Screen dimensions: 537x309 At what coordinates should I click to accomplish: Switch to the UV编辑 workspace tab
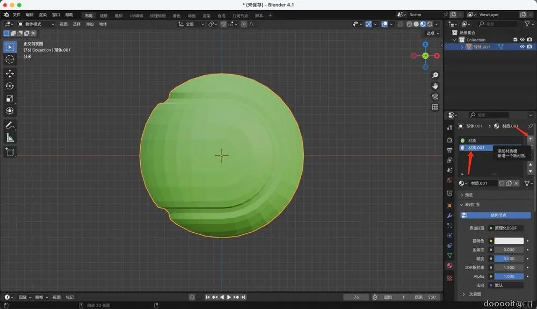pyautogui.click(x=136, y=16)
